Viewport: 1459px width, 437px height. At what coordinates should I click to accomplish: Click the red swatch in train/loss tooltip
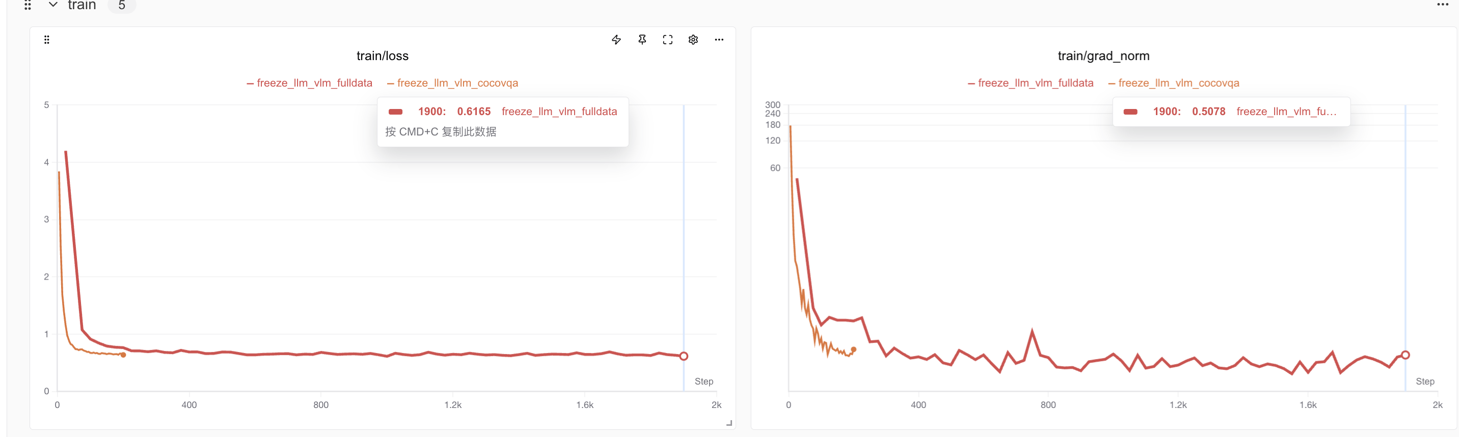click(x=395, y=112)
